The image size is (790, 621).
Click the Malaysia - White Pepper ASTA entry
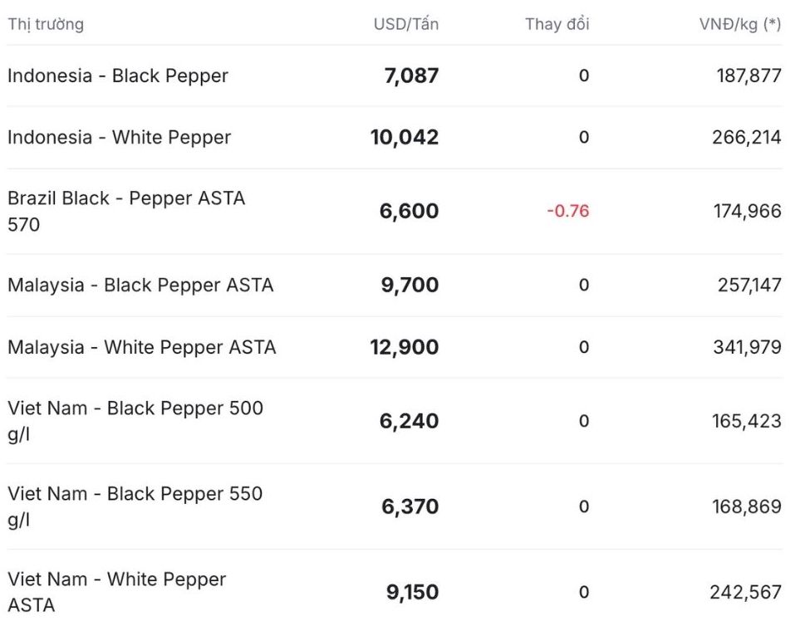pyautogui.click(x=142, y=347)
